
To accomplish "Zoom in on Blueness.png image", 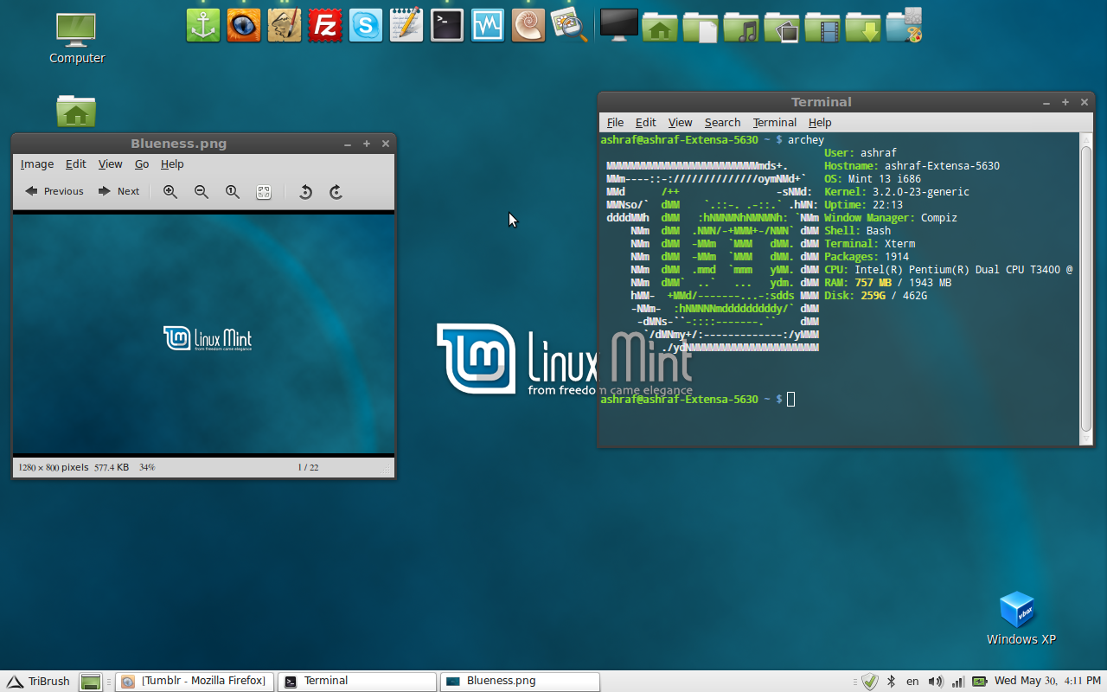I will (x=170, y=192).
